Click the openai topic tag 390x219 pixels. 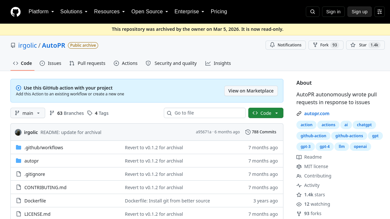[360, 147]
